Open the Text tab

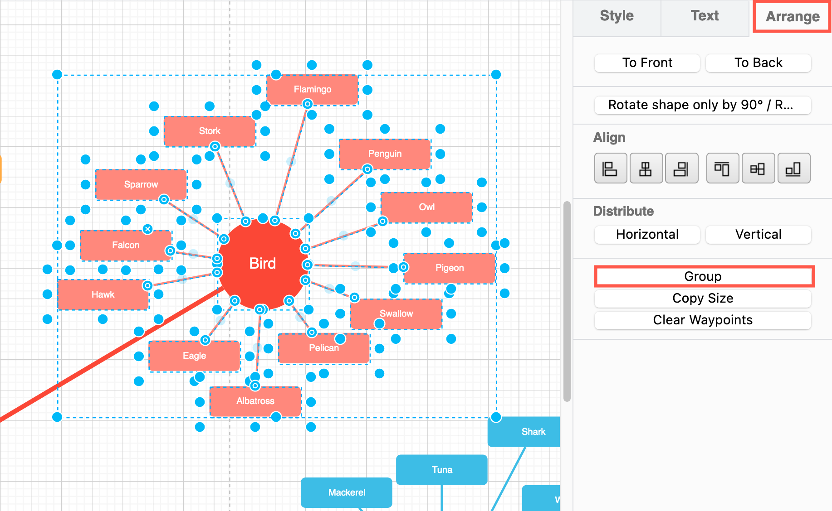(705, 16)
